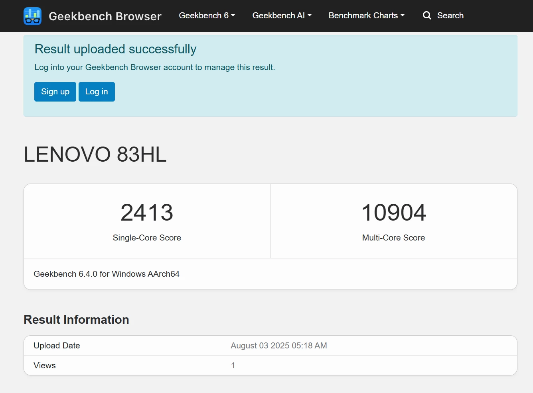Image resolution: width=533 pixels, height=393 pixels.
Task: Click the Multi-Core Score label
Action: 394,238
